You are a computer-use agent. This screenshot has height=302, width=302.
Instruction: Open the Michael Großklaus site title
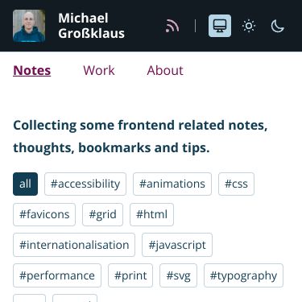pyautogui.click(x=91, y=26)
